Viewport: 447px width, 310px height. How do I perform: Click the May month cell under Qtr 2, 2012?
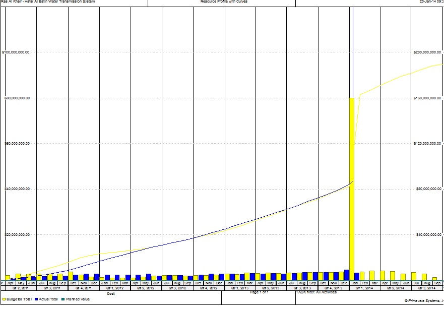click(x=146, y=283)
